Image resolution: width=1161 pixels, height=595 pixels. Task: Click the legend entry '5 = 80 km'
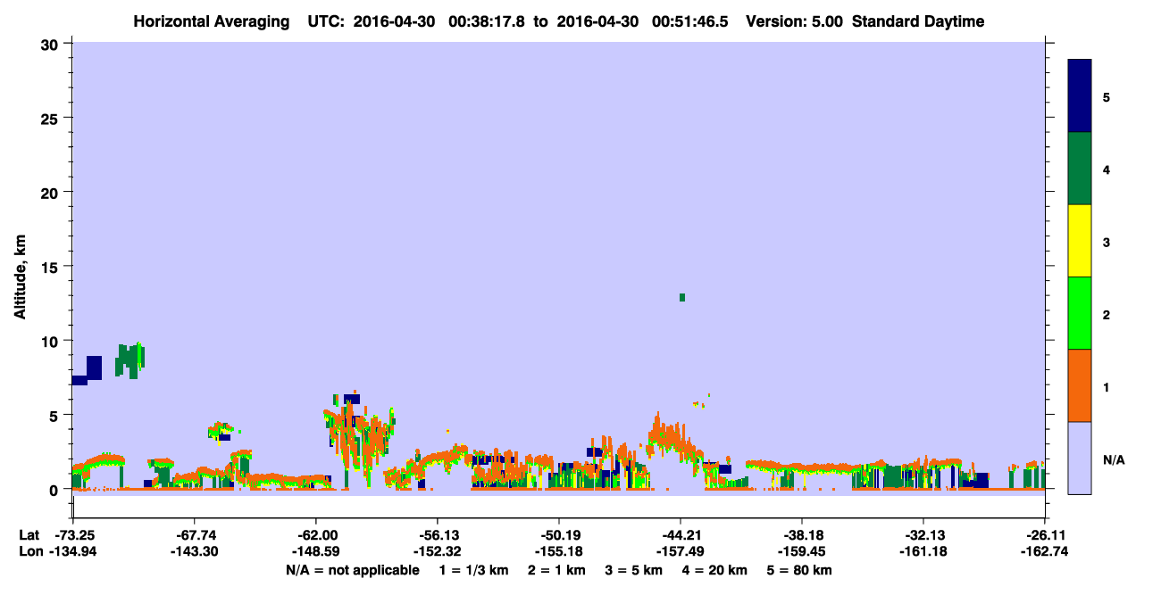tap(800, 570)
